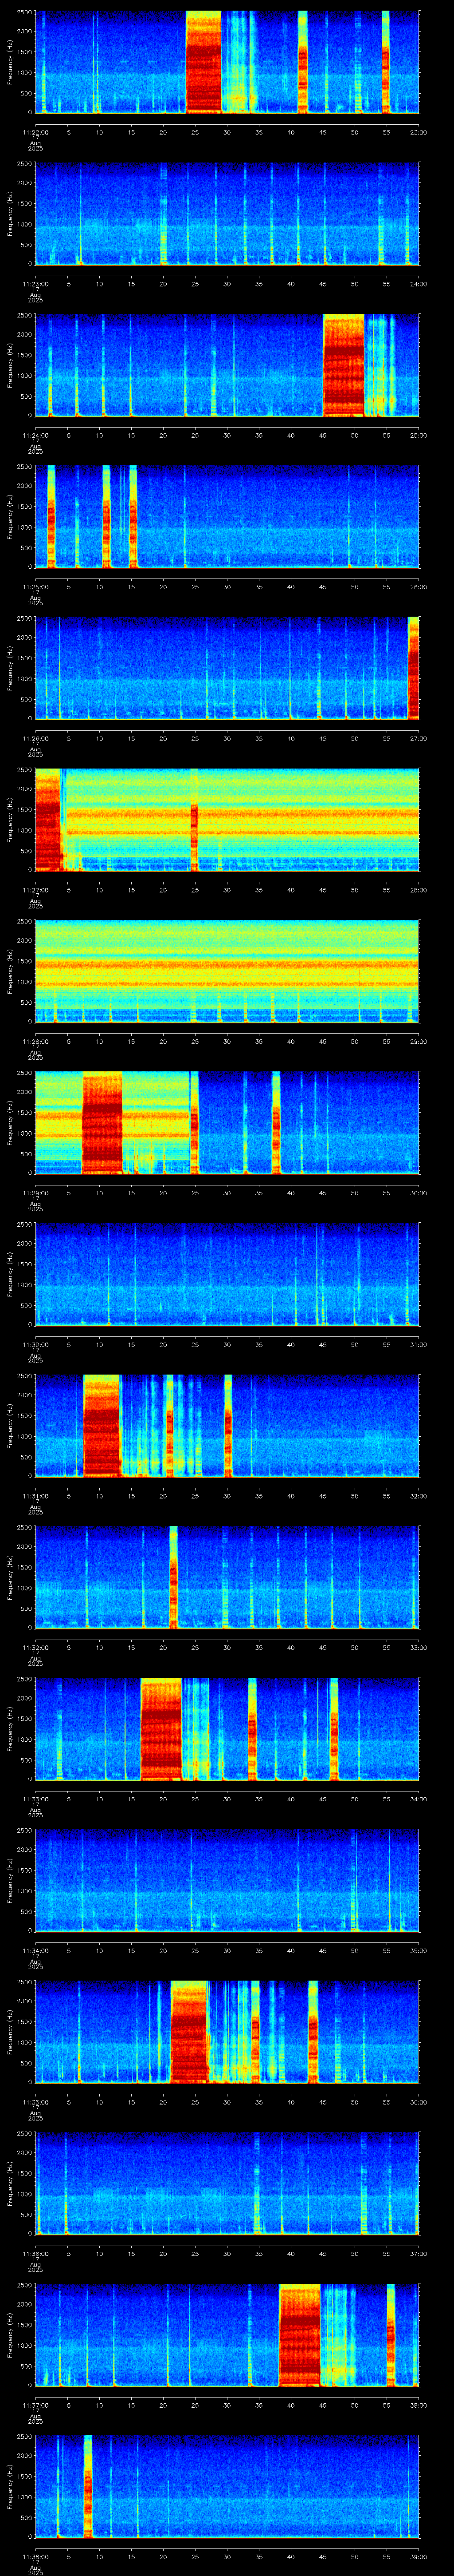Click the narrow red burst in the 11:32:00 spectrogram
The image size is (454, 2576).
click(174, 1577)
